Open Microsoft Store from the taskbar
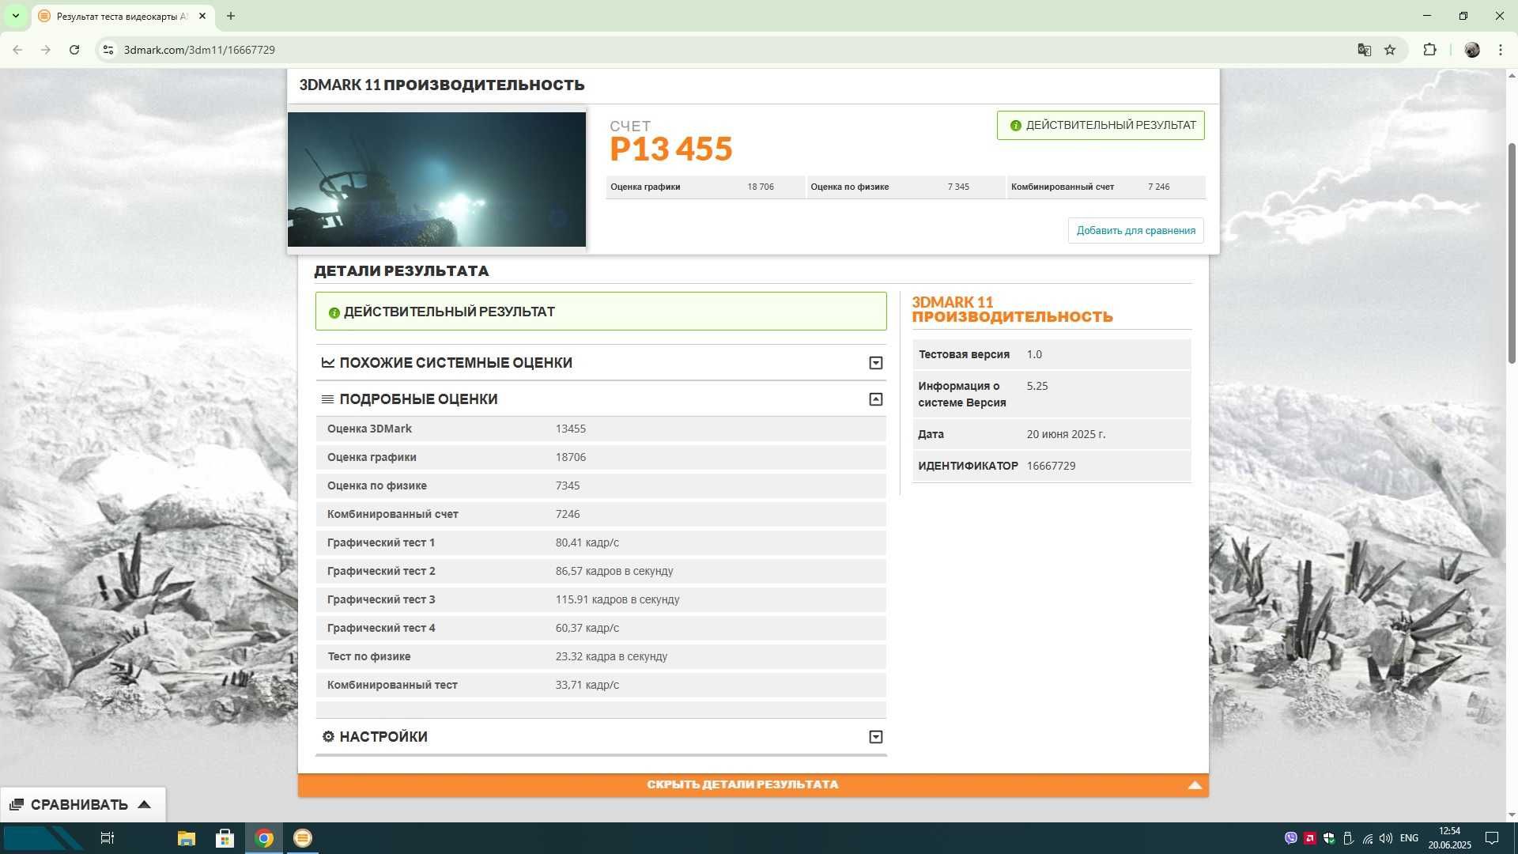 pyautogui.click(x=225, y=838)
